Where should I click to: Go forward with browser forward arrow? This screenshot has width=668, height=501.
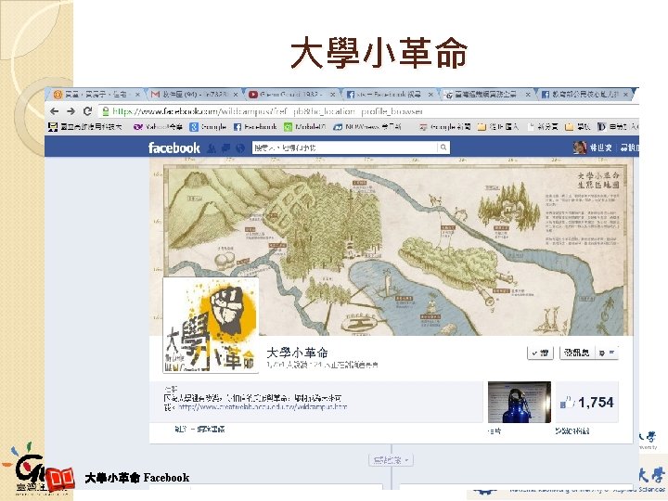coord(71,111)
